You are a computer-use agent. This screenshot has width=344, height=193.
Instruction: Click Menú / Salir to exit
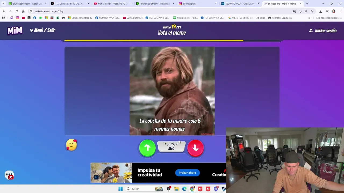coord(42,30)
